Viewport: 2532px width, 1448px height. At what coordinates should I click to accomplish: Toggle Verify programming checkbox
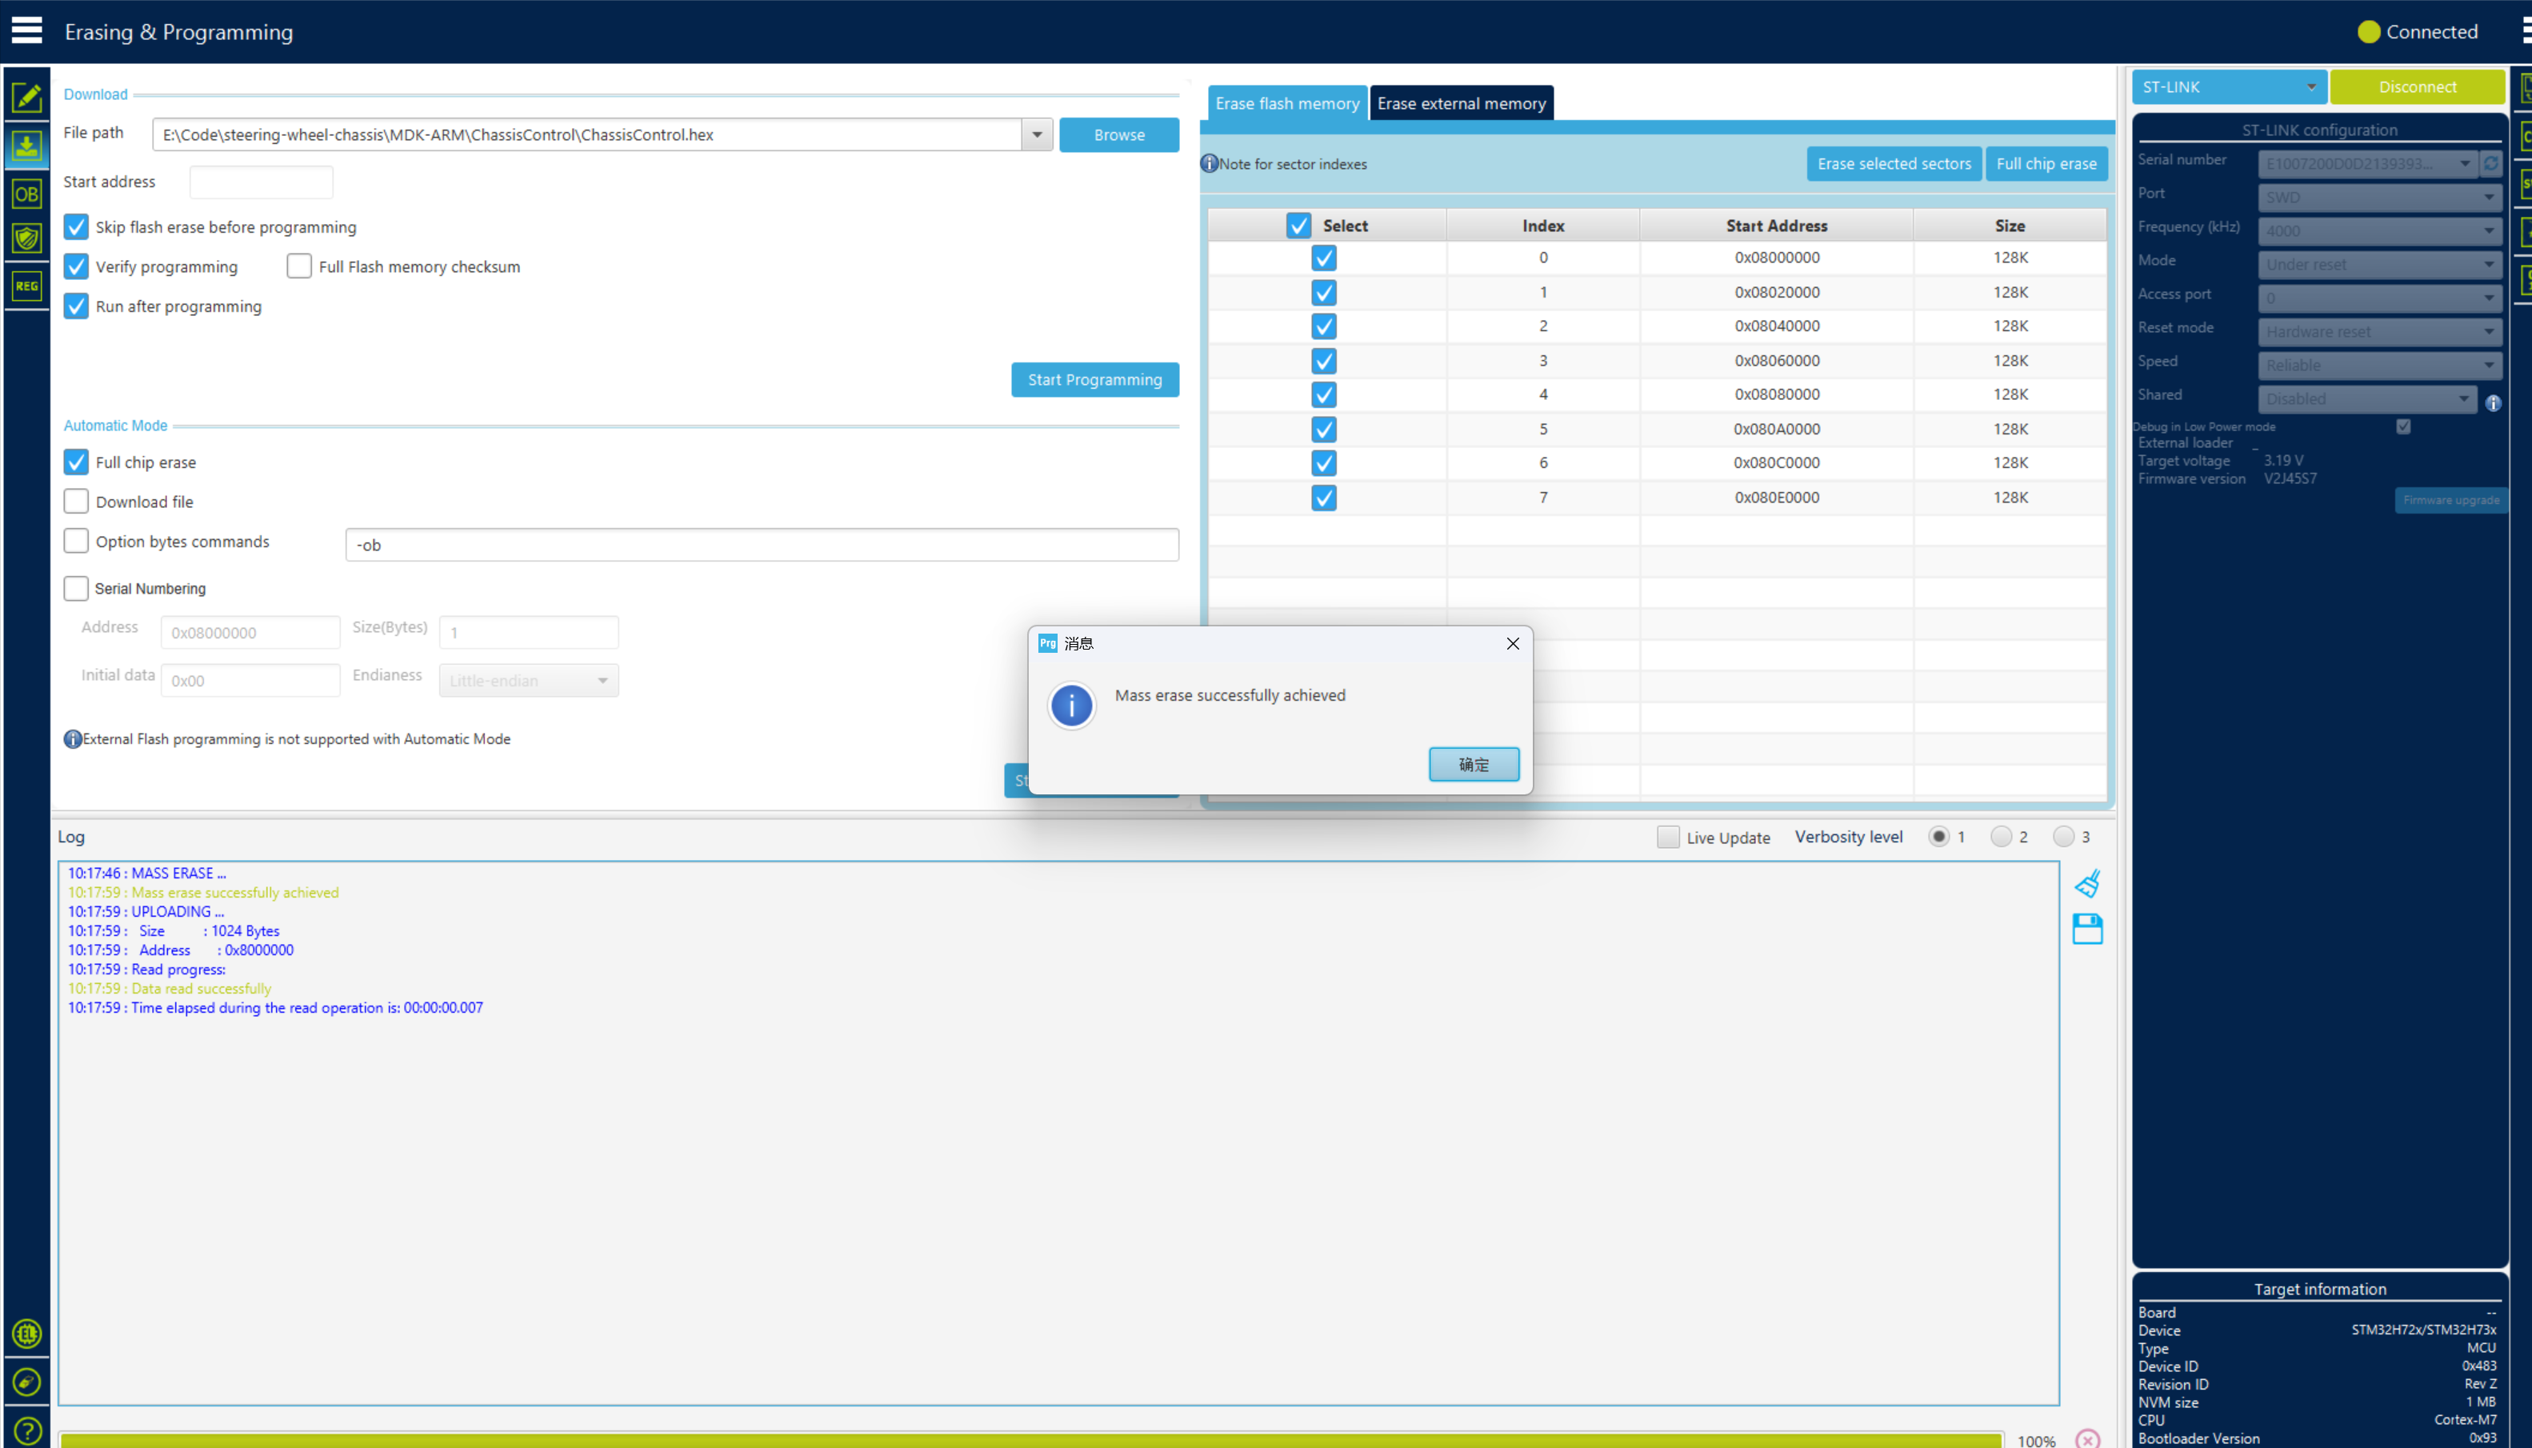75,266
